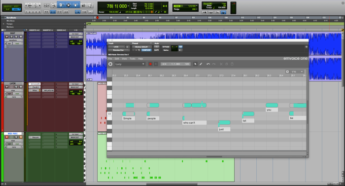Image resolution: width=345 pixels, height=186 pixels.
Task: Enable record on the INST track
Action: [7, 37]
